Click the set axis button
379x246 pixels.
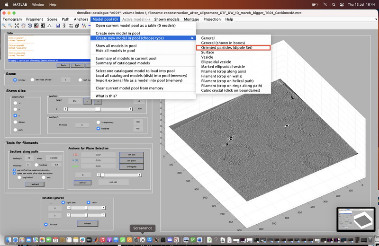[131, 155]
